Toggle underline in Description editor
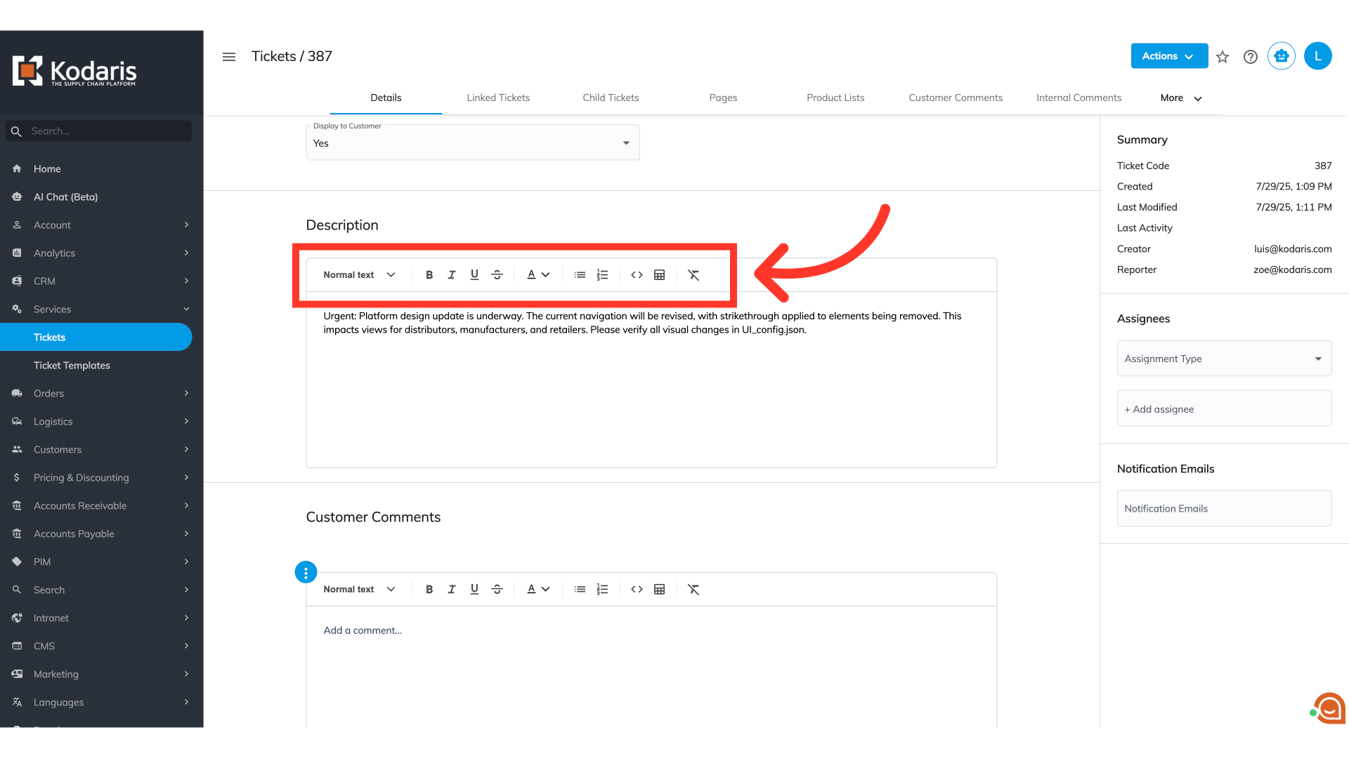 474,275
